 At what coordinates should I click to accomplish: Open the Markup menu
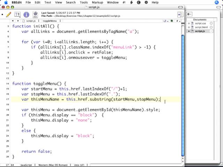pyautogui.click(x=98, y=2)
